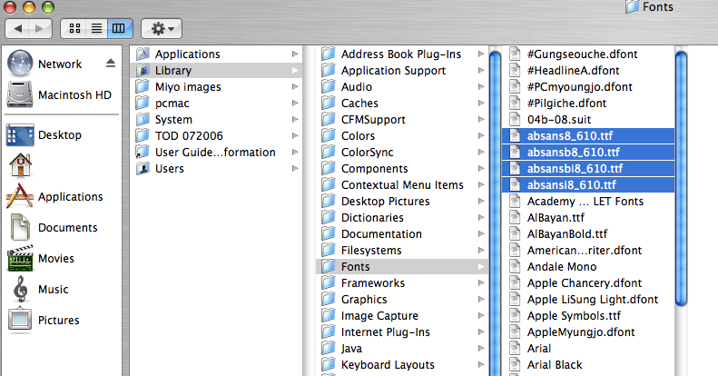Click the Fonts folder icon in Library column
718x376 pixels.
tap(329, 266)
